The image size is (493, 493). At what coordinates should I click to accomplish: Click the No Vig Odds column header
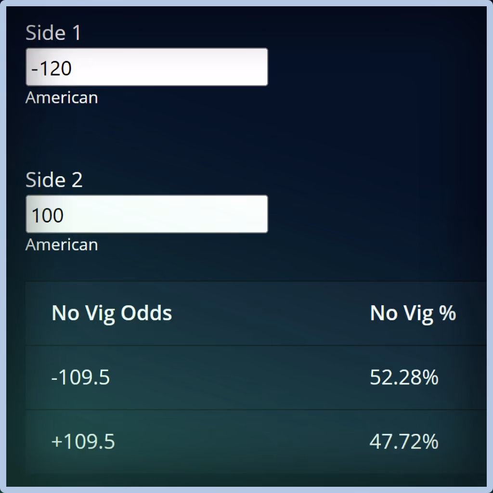pyautogui.click(x=112, y=313)
